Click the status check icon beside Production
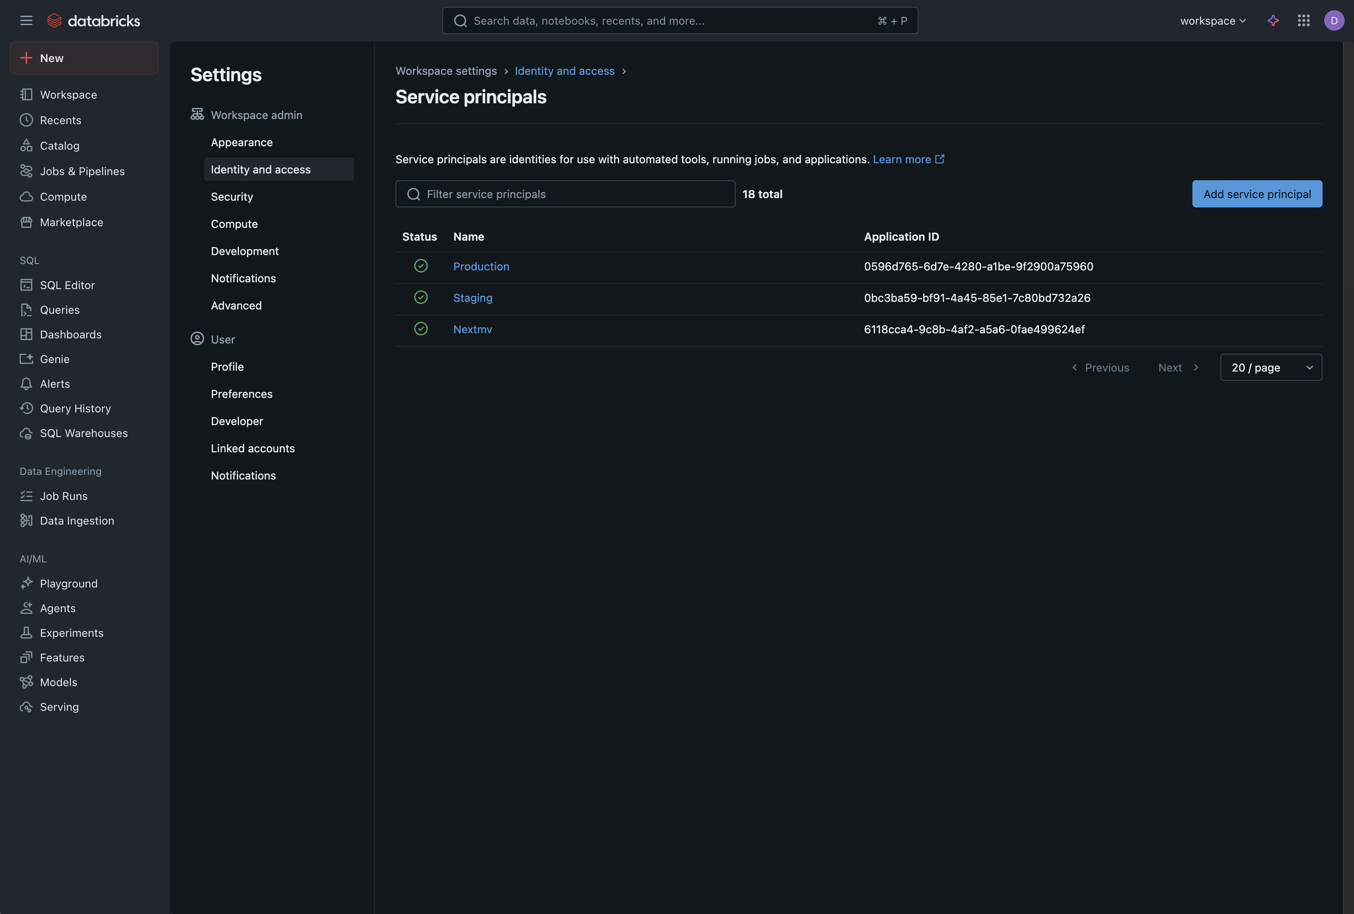This screenshot has width=1354, height=914. 421,266
